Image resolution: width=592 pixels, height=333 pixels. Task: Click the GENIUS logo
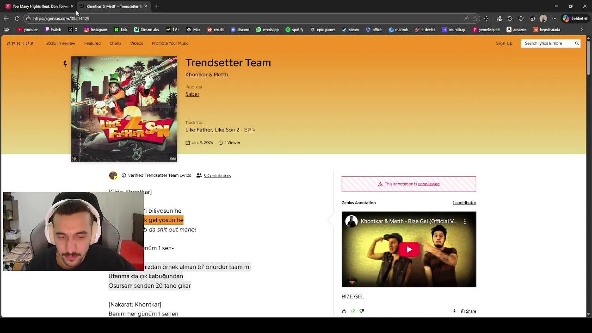tap(20, 43)
